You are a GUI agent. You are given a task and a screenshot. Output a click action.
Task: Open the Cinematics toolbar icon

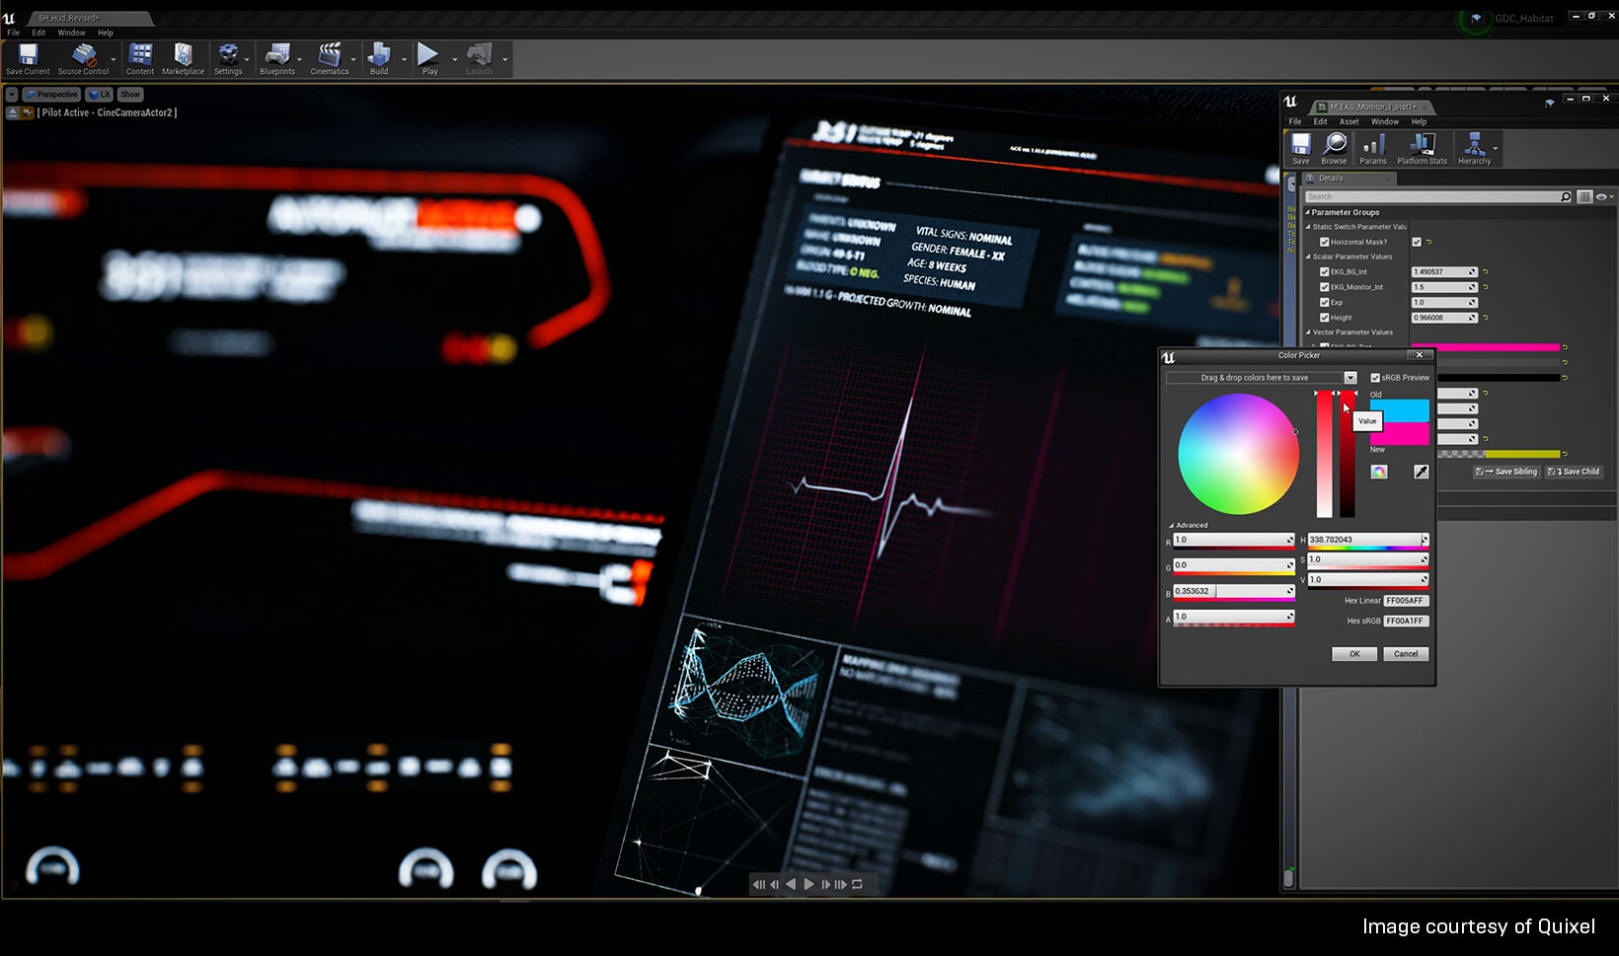click(328, 56)
